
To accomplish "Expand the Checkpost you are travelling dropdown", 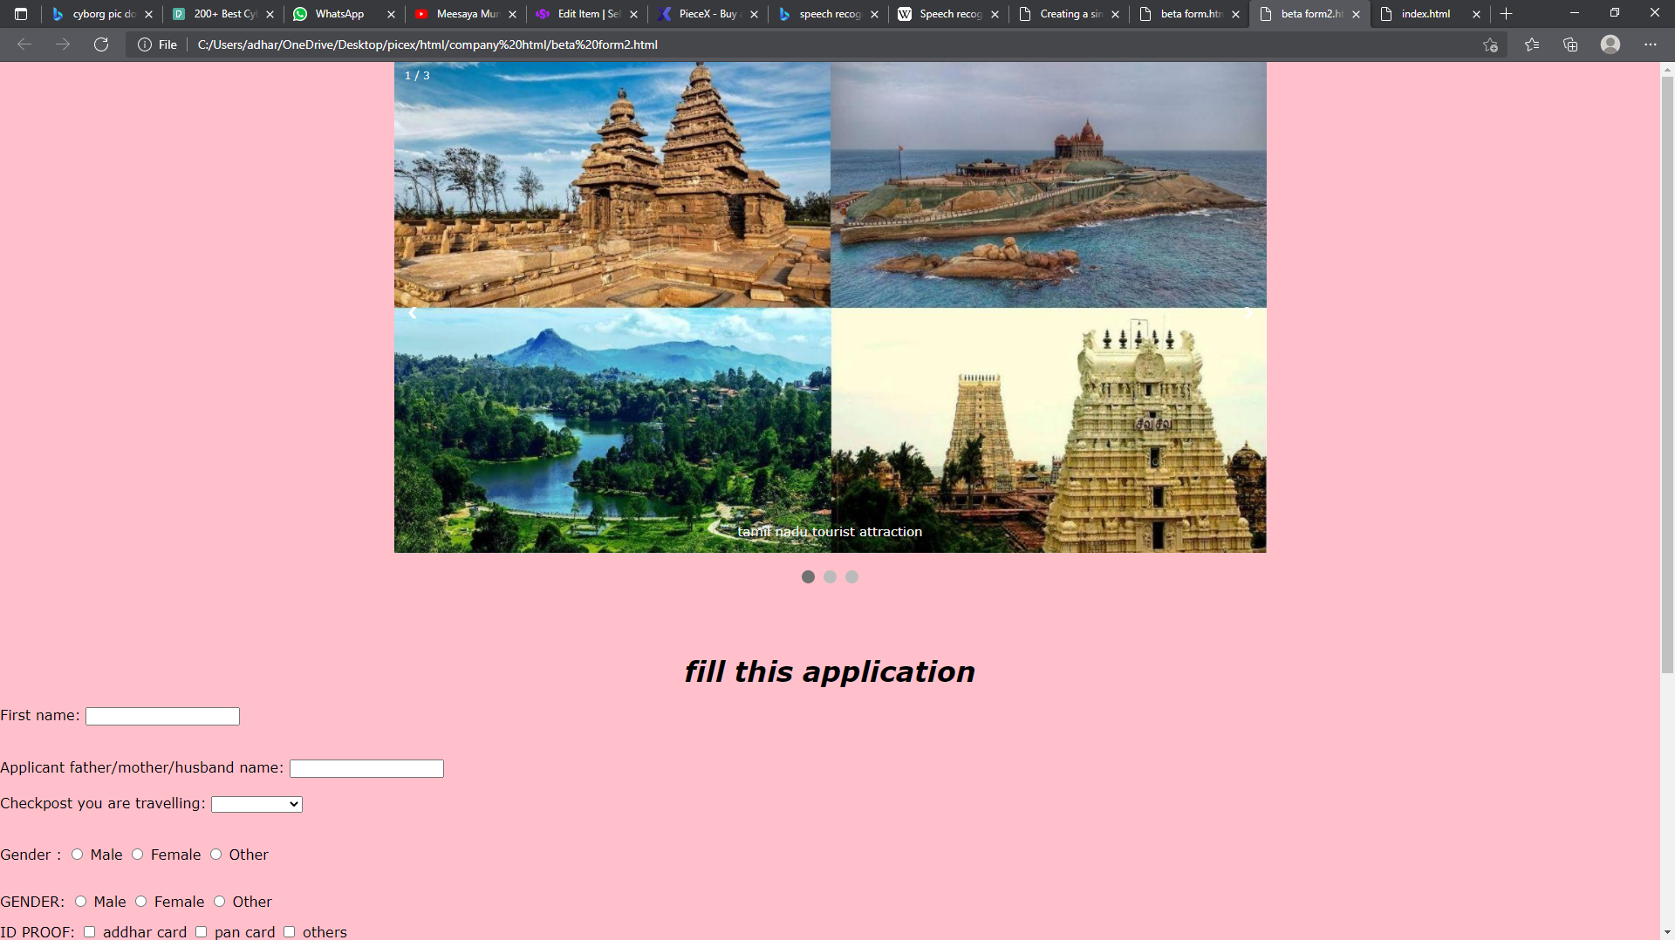I will point(256,804).
